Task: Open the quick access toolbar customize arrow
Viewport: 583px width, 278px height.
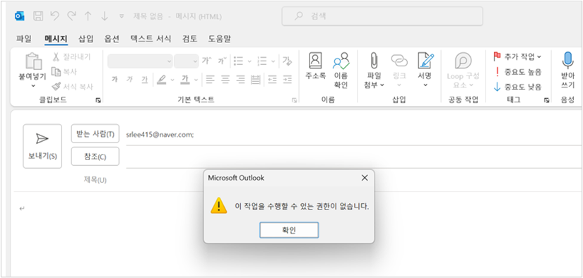Action: tap(122, 16)
